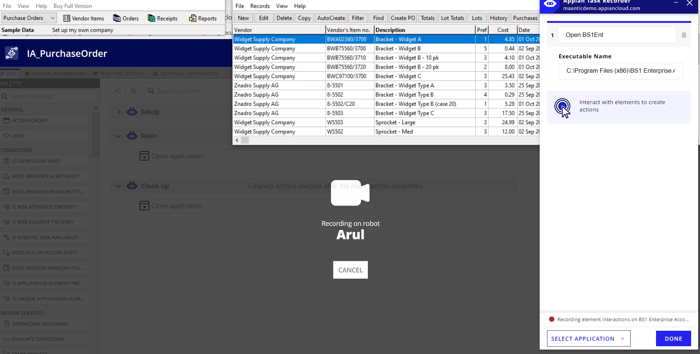The height and width of the screenshot is (354, 700).
Task: Open File menu in Purchase Orders window
Action: pos(7,6)
